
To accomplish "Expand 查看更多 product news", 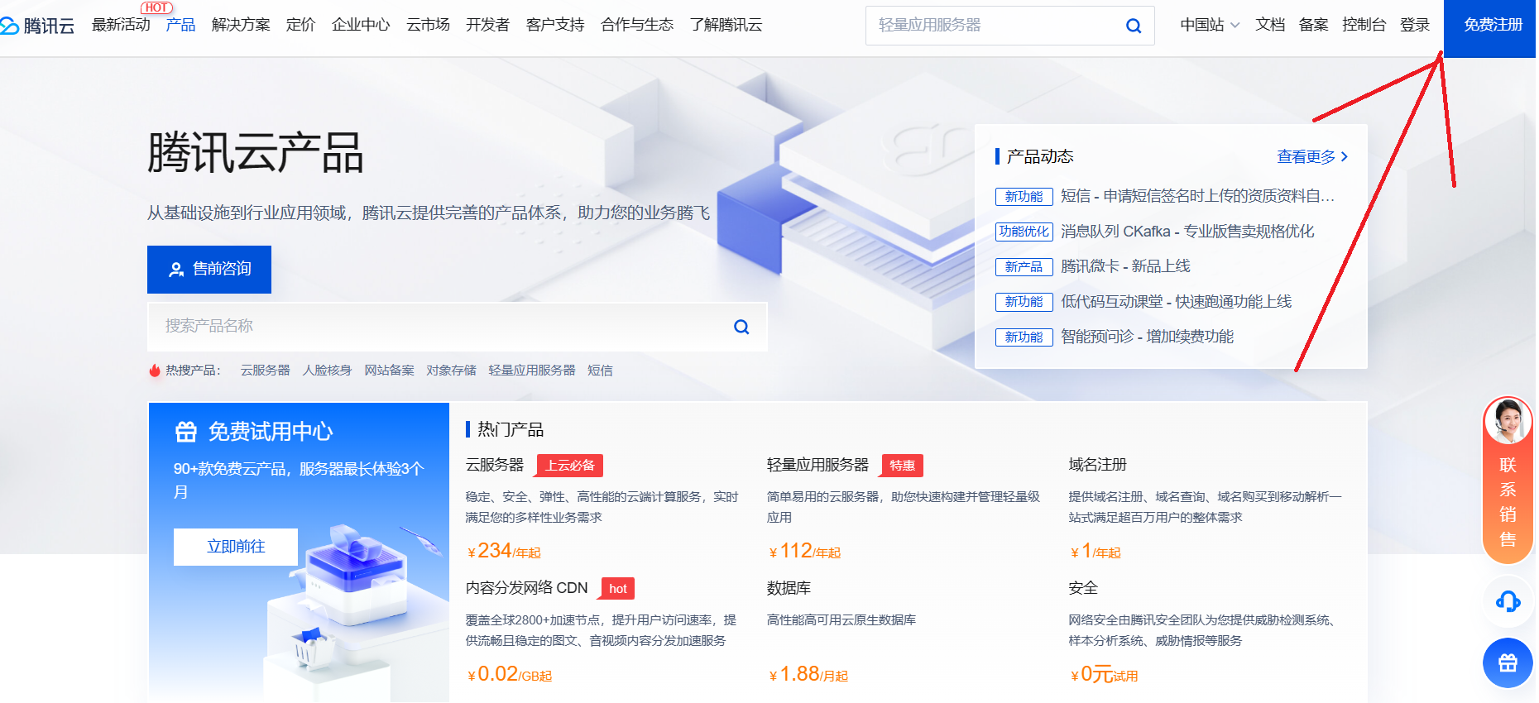I will coord(1312,156).
